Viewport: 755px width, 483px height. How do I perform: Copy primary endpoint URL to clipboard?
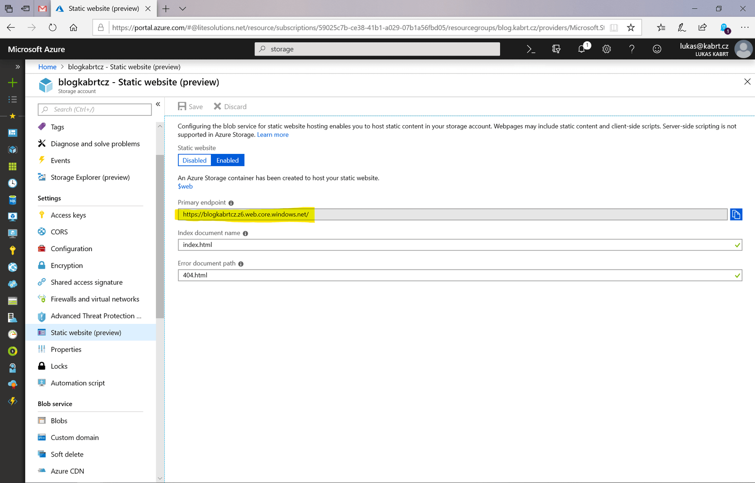[736, 214]
